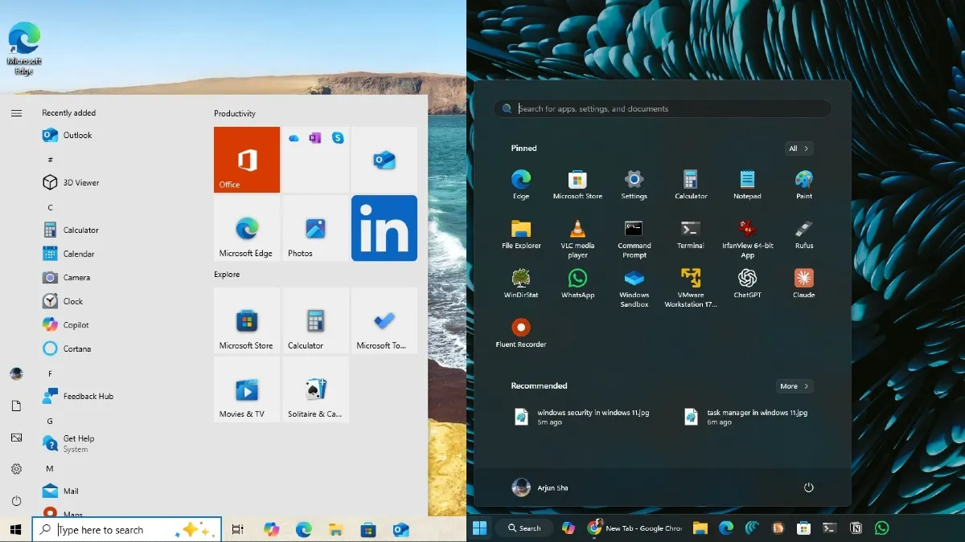The image size is (965, 542).
Task: Open Notion from the taskbar
Action: coord(855,528)
